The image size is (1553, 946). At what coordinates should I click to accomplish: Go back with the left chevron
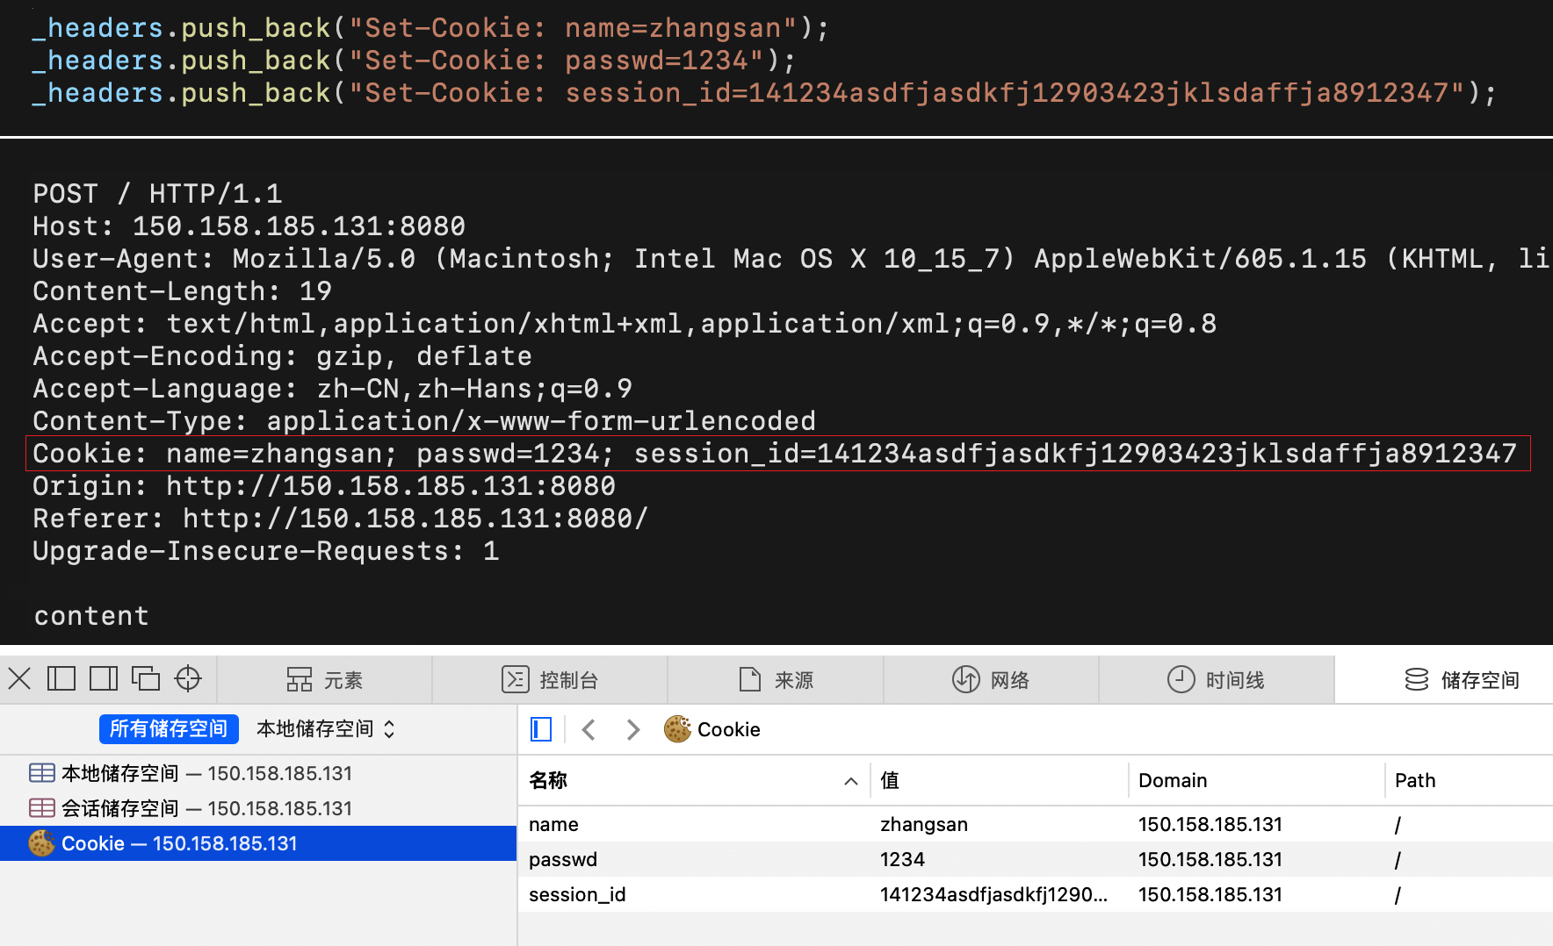coord(589,729)
